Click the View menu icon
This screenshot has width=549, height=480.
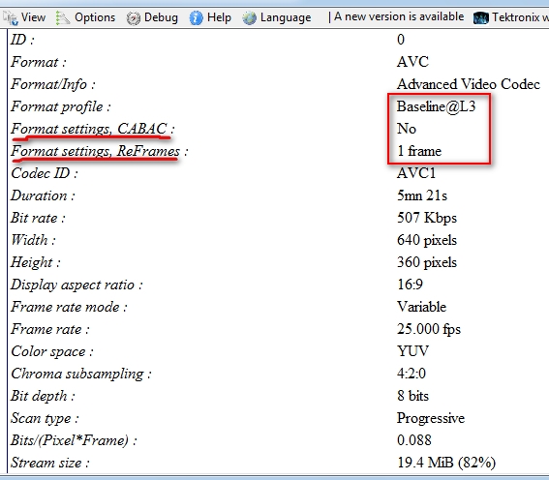pos(11,17)
